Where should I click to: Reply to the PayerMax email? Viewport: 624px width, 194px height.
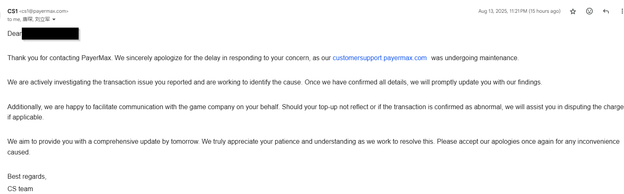tap(606, 12)
